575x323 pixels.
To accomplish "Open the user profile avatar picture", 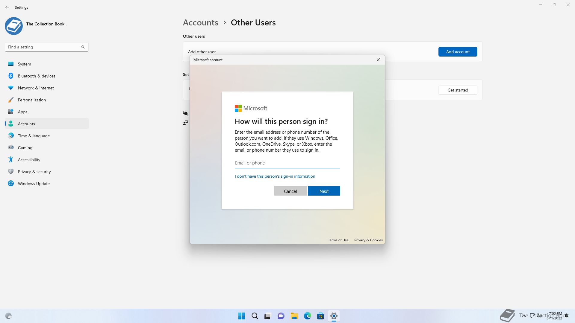I will [x=14, y=26].
